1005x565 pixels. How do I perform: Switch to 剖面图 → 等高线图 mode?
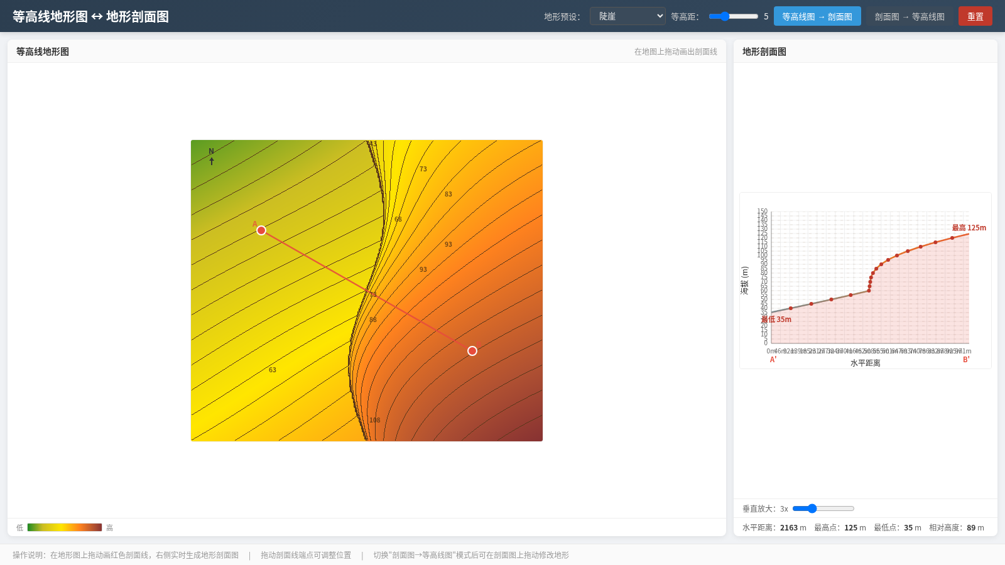(910, 16)
